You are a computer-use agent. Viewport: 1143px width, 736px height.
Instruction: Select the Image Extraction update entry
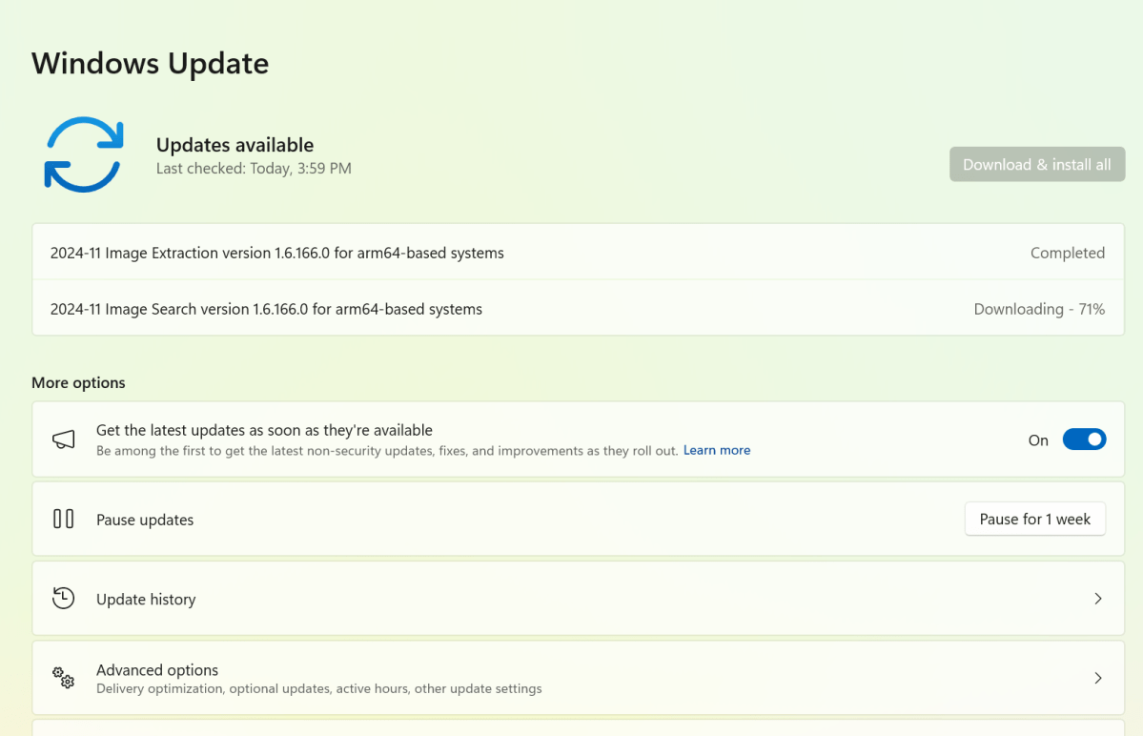pos(276,253)
